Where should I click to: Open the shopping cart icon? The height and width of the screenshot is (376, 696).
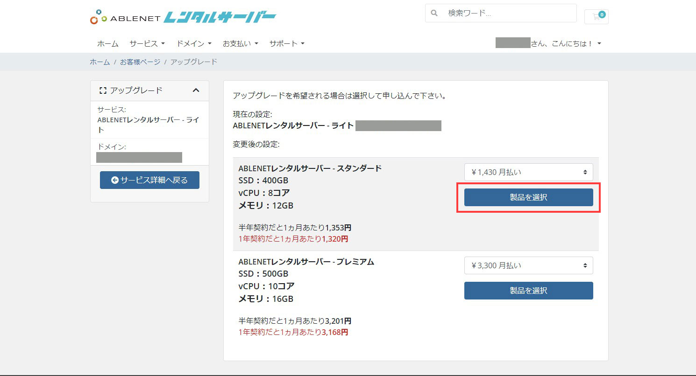596,17
